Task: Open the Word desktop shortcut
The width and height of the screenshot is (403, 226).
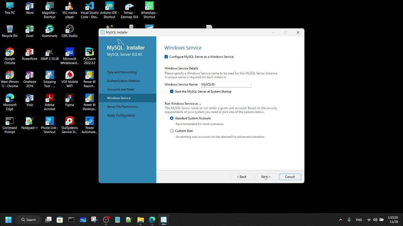Action: pos(30,8)
